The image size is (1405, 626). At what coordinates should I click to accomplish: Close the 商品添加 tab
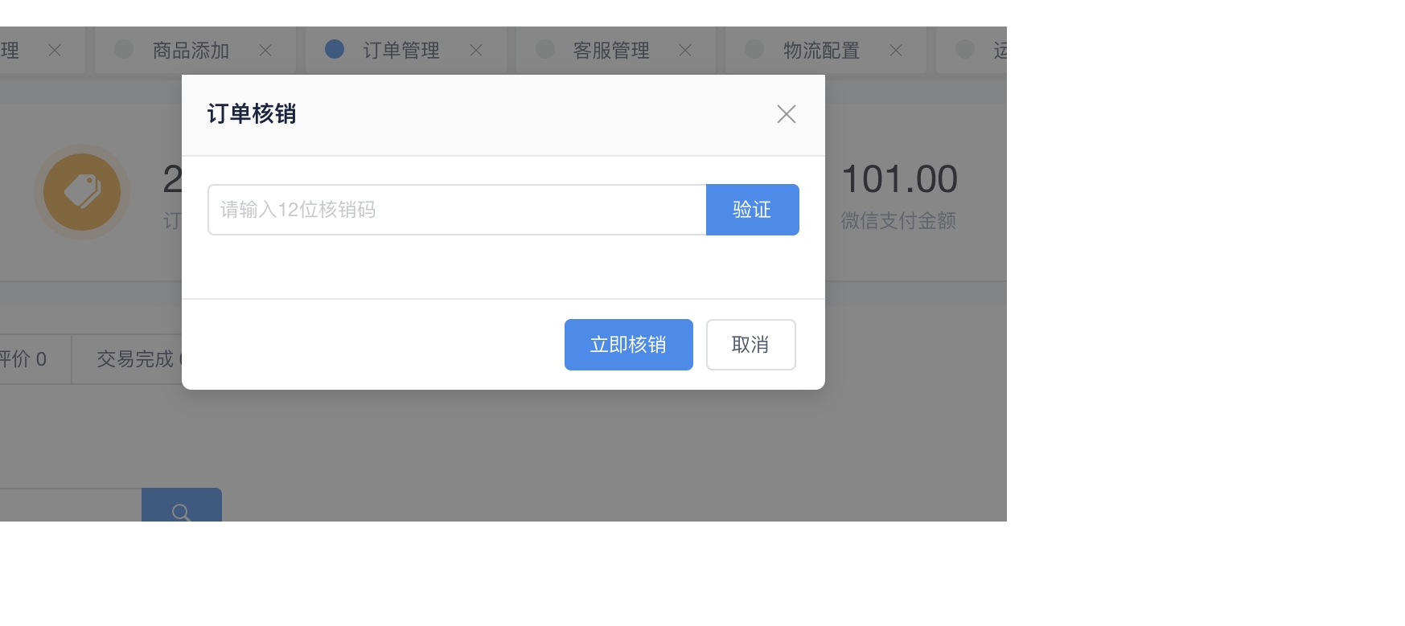(x=265, y=51)
